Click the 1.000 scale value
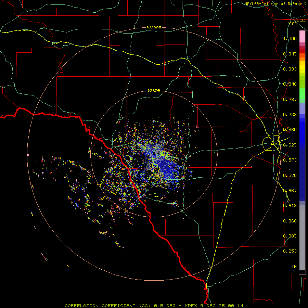Screen dimensions: 308x308 tap(290, 38)
